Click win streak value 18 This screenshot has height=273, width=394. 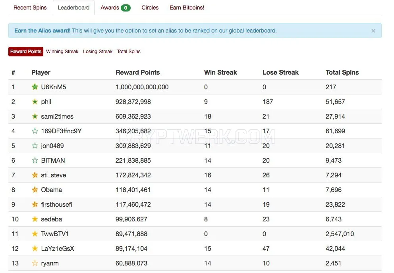[x=208, y=116]
